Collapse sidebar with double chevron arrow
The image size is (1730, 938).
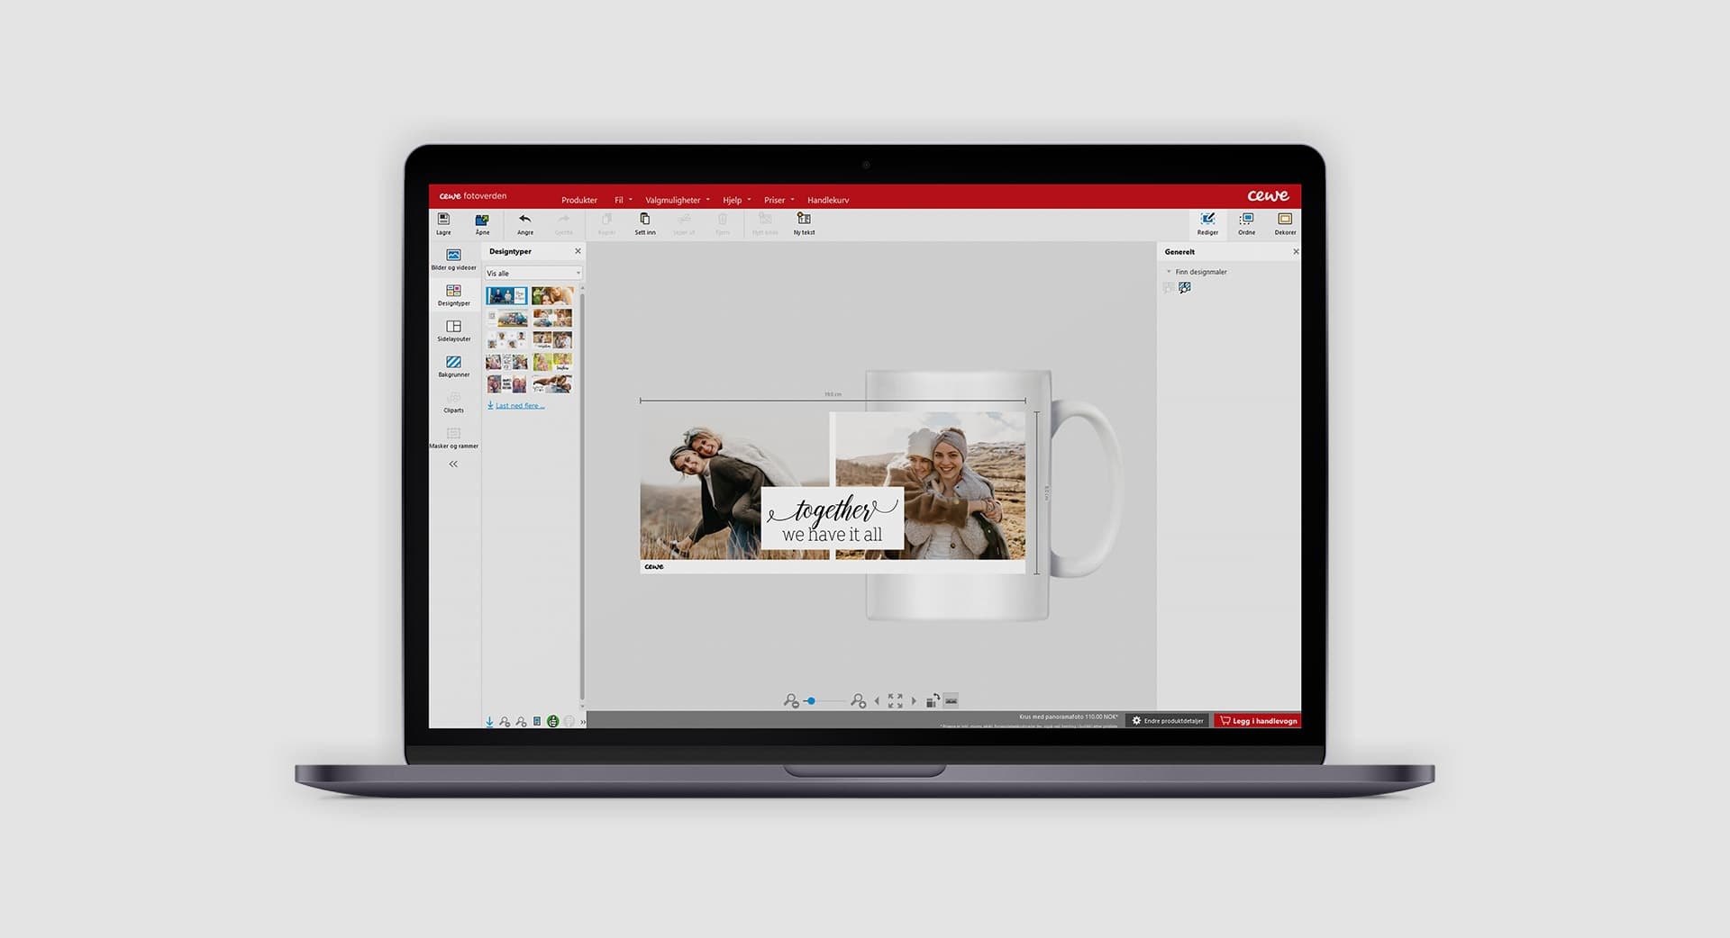click(453, 464)
